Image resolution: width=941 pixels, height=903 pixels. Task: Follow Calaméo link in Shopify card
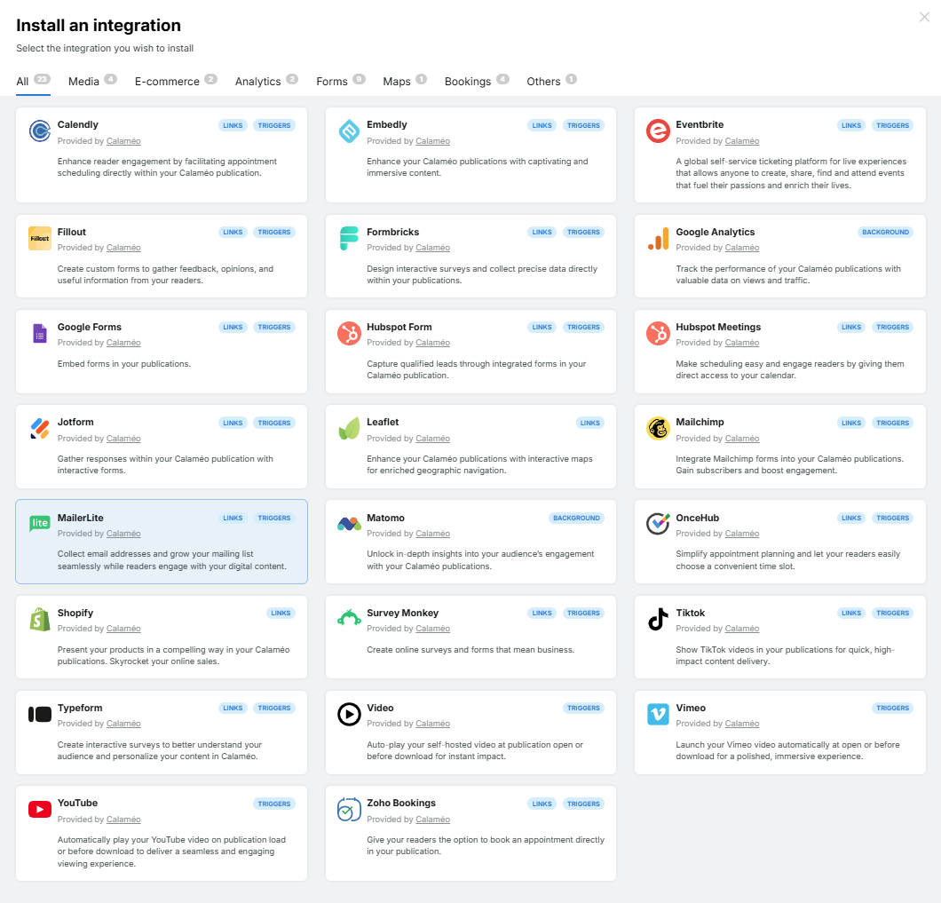click(123, 629)
